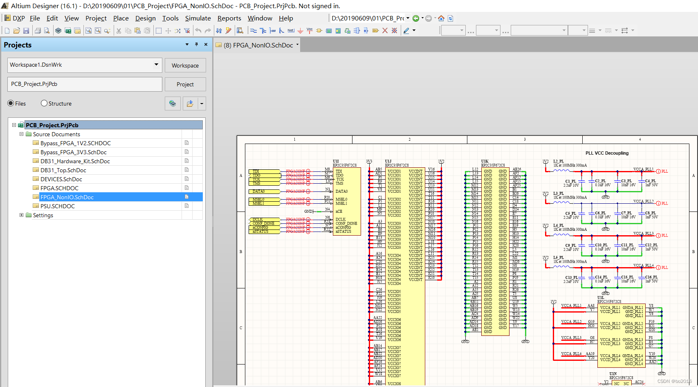Create a new document from the toolbar
Viewport: 698px width, 387px height.
click(7, 31)
